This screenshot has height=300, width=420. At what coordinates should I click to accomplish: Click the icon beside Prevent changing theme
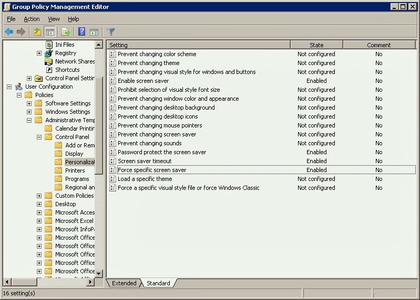tap(113, 63)
